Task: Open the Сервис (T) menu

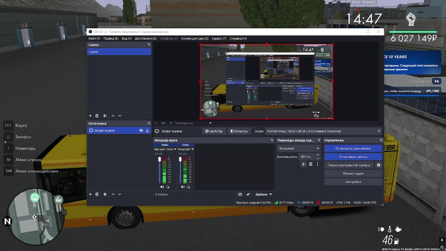Action: [219, 38]
